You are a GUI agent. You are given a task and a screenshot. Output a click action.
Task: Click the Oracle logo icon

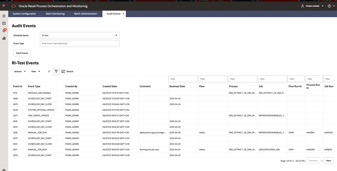(14, 6)
